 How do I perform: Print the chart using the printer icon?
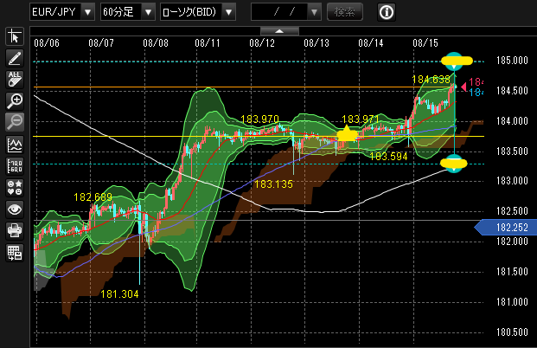tap(15, 231)
